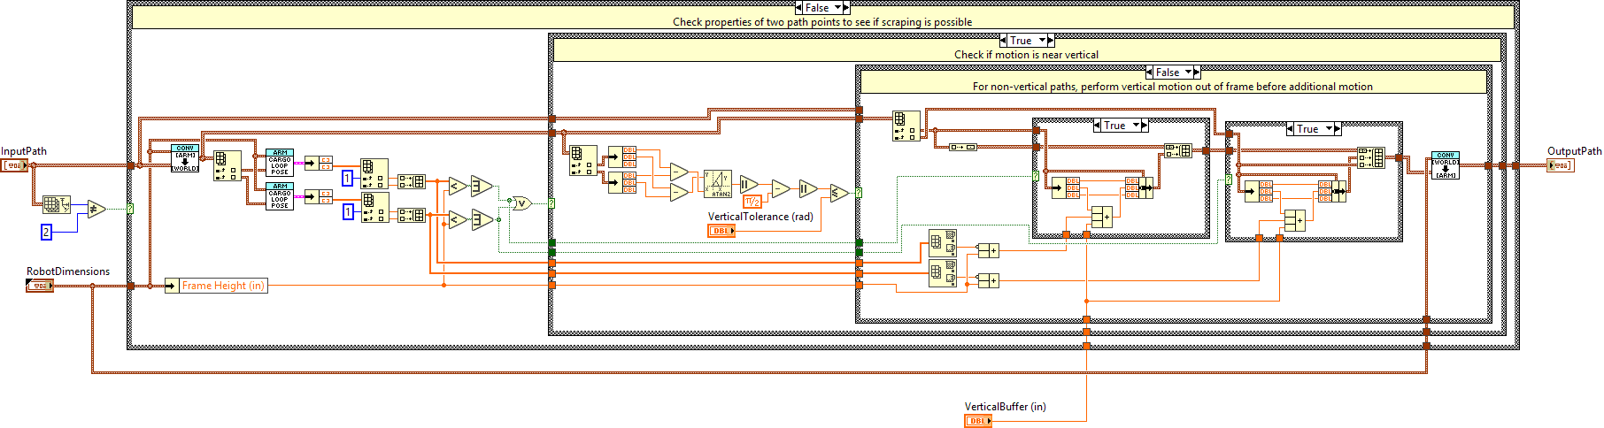
Task: Click the RobotDimensions cluster terminal
Action: tap(40, 286)
